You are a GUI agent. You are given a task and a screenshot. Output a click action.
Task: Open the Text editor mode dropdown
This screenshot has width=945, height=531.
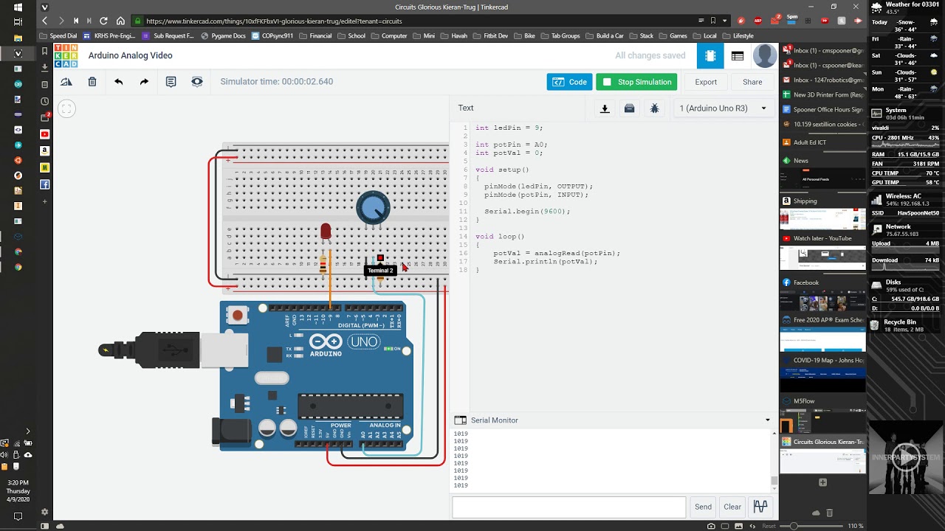click(466, 108)
